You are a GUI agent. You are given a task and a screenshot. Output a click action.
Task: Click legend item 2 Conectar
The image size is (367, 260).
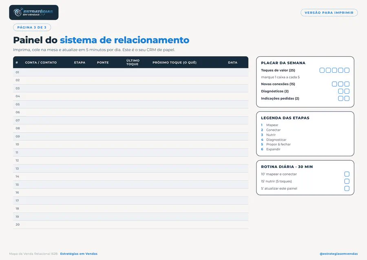pos(271,130)
